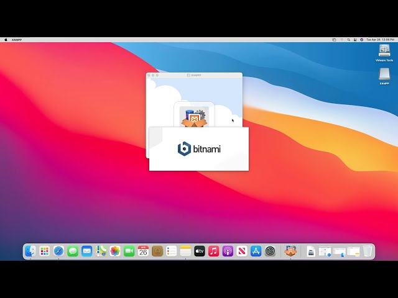The image size is (398, 298).
Task: Open the Apple menu
Action: click(x=6, y=40)
